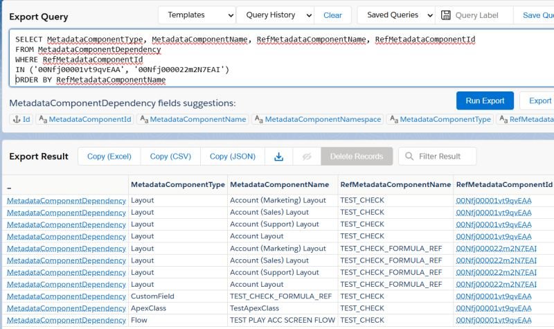This screenshot has width=554, height=329.
Task: Toggle the hidden-eye visibility icon
Action: [307, 157]
